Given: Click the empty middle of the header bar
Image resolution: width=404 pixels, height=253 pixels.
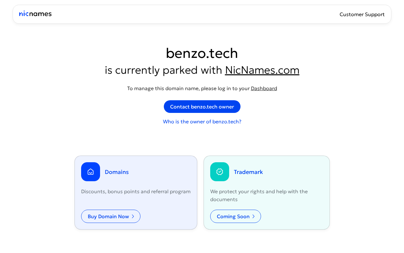Looking at the screenshot, I should (196, 14).
